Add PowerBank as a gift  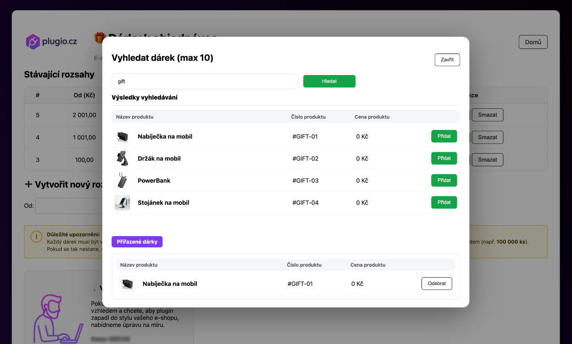[x=444, y=180]
